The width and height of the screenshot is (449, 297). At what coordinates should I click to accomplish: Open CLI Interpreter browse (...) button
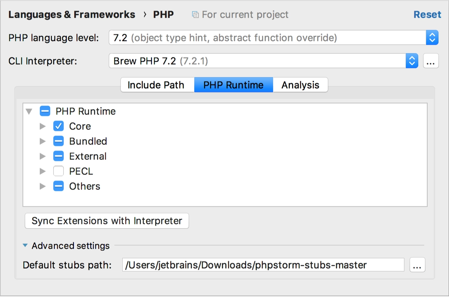(x=431, y=61)
